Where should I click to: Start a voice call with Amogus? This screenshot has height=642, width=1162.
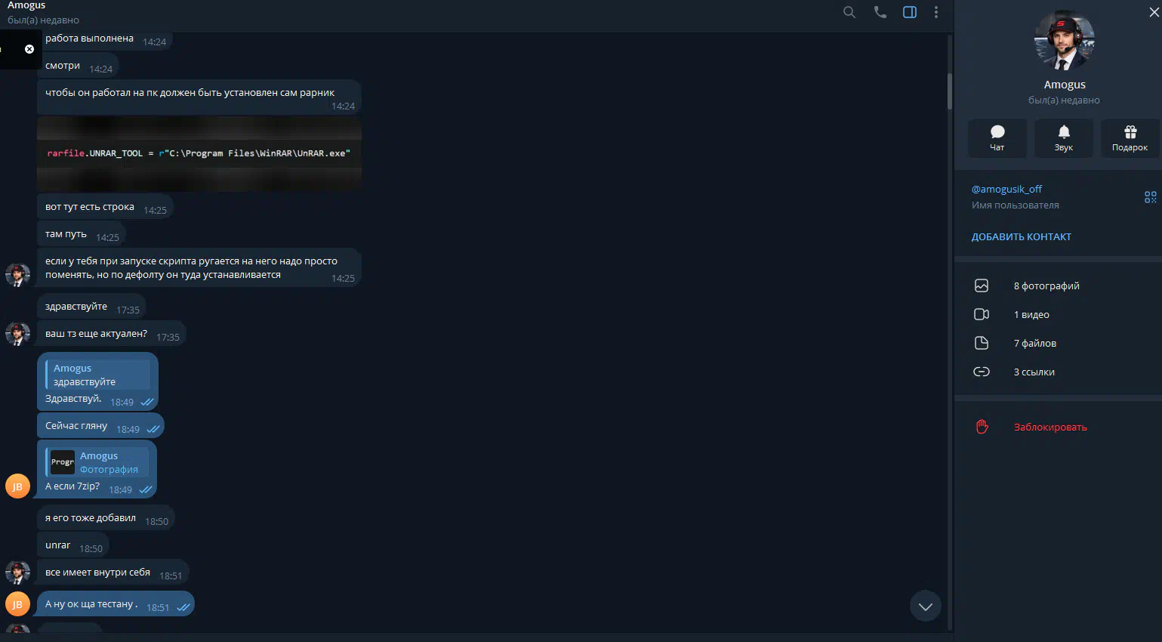pyautogui.click(x=880, y=12)
